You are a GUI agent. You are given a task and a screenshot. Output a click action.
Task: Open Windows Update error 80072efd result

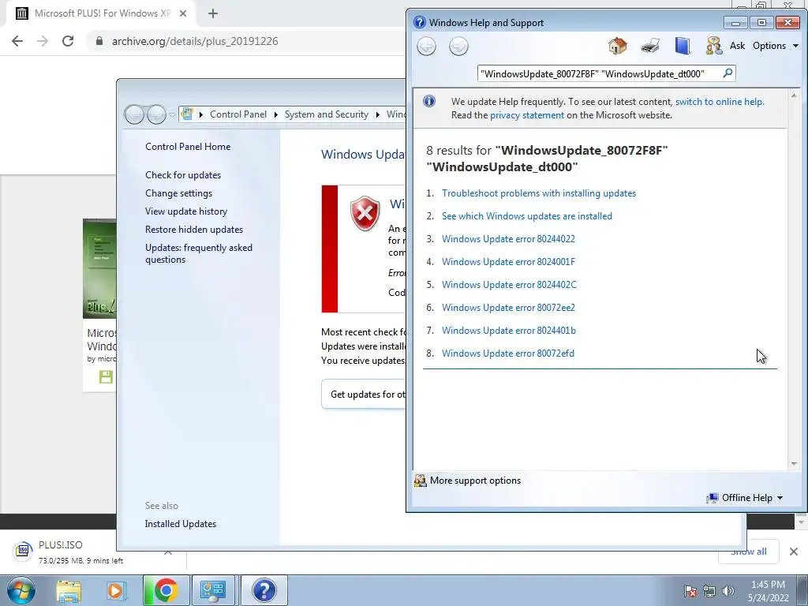[x=507, y=353]
